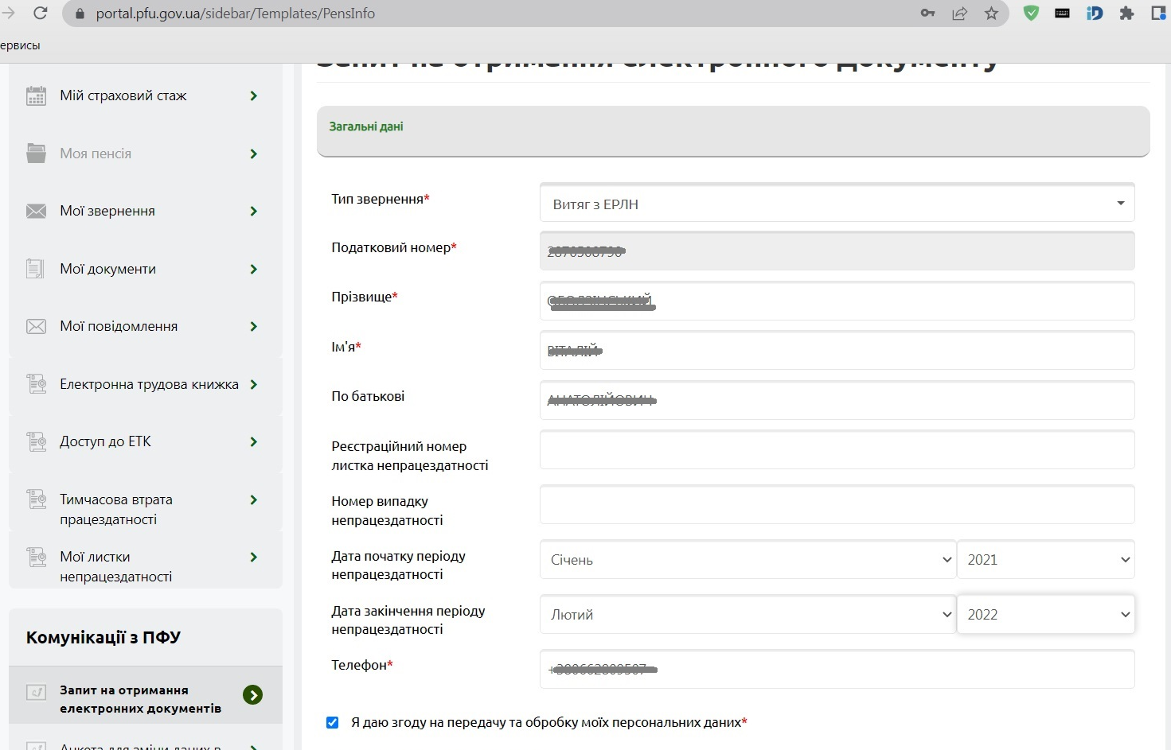Open start month dropdown showing Січень
1171x750 pixels.
click(747, 559)
